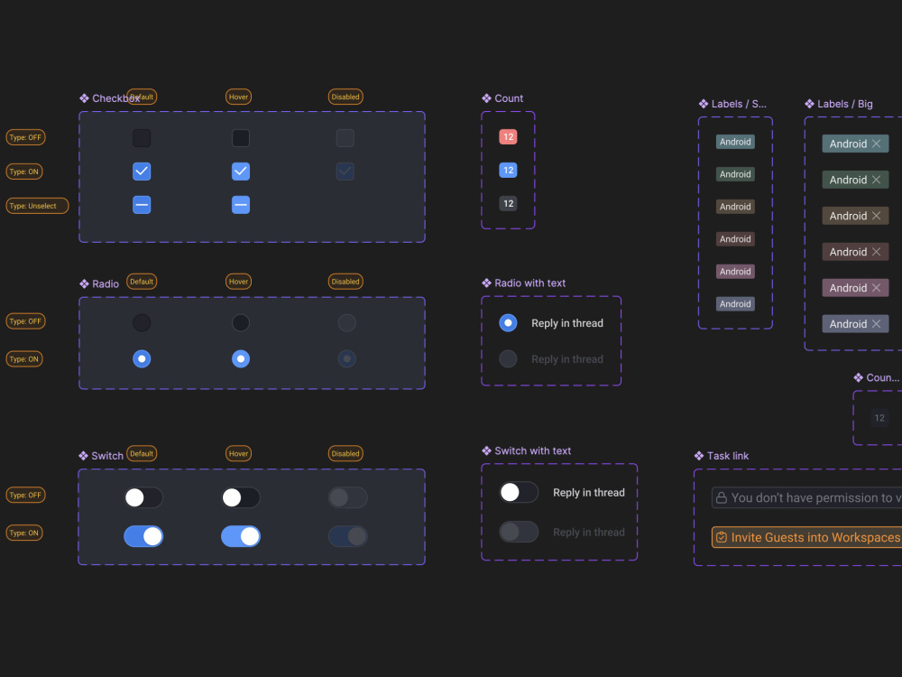Click the Radio with text diamond icon
Viewport: 902px width, 677px height.
(487, 283)
